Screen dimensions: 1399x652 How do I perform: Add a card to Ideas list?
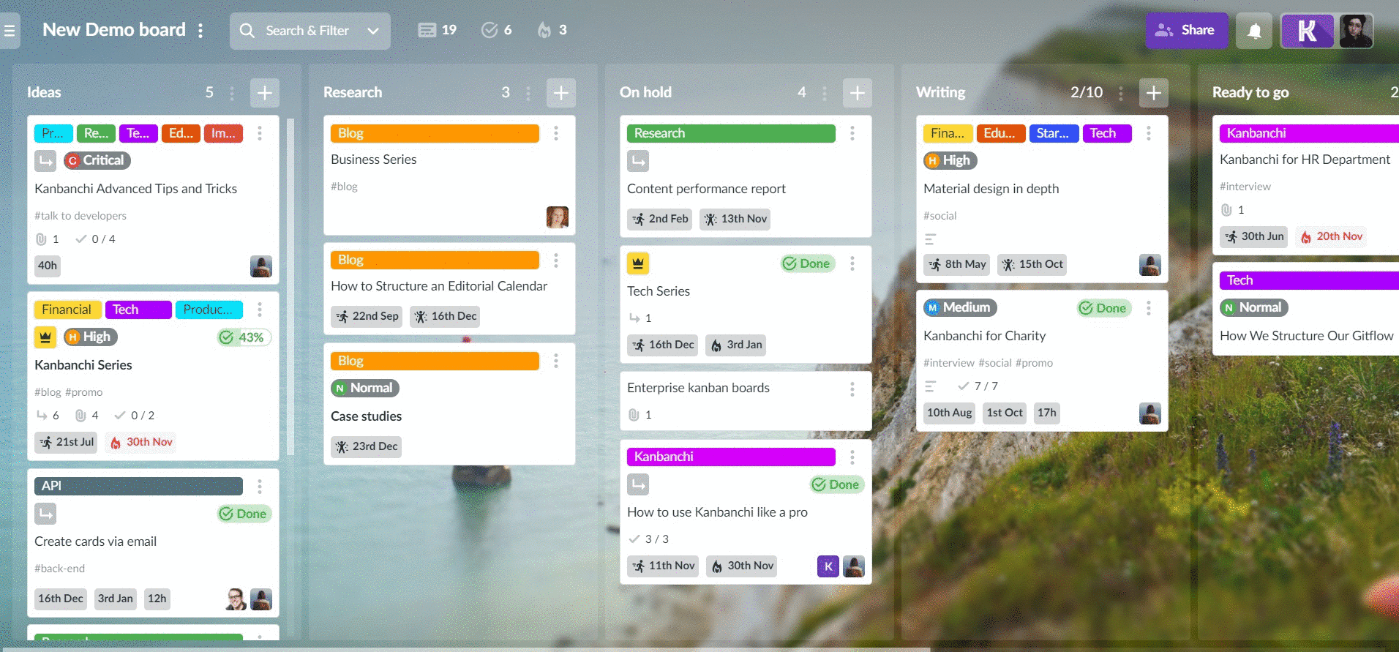(x=265, y=93)
